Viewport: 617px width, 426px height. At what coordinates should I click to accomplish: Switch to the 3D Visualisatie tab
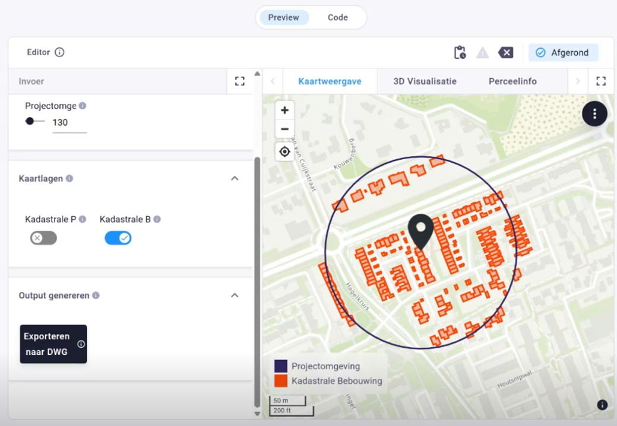(425, 81)
